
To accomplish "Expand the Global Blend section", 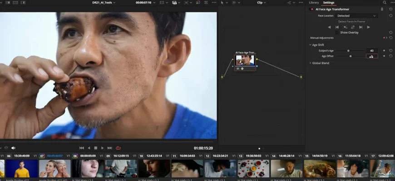I will tap(311, 63).
